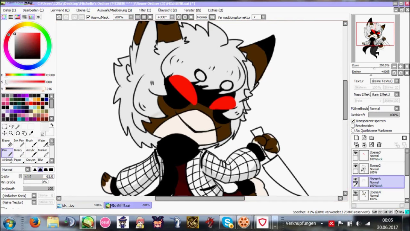Show the color wheel panel
Viewport: 410px width, 231px height.
tap(4, 17)
